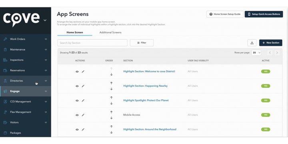Expand the Flex Management menu arrow
The height and width of the screenshot is (144, 288).
pos(46,112)
